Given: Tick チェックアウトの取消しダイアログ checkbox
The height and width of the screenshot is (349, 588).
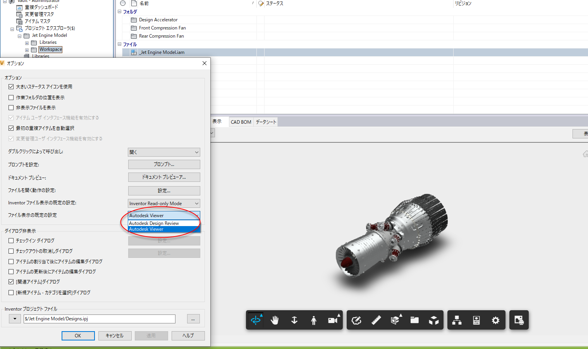Looking at the screenshot, I should pyautogui.click(x=11, y=251).
